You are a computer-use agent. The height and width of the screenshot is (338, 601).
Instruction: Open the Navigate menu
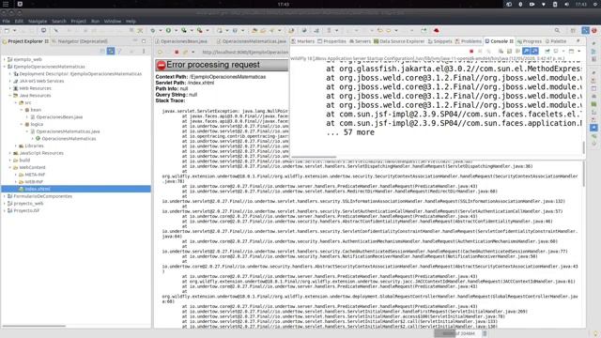[x=38, y=21]
